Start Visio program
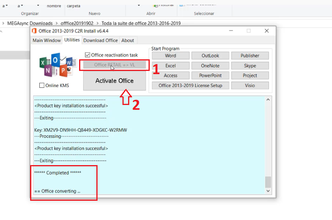 (250, 86)
